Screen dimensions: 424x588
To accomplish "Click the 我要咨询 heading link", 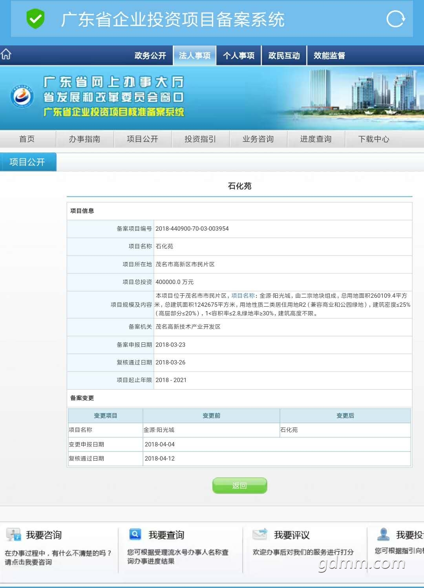I will 44,535.
